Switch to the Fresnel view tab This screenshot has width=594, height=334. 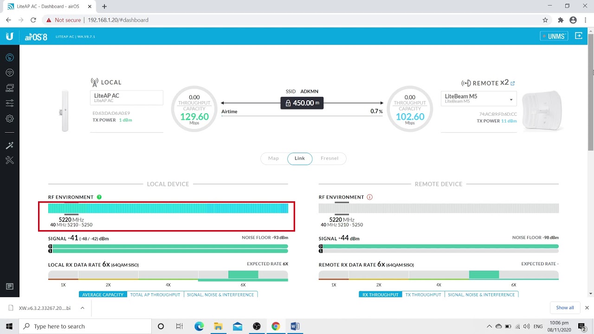click(329, 158)
